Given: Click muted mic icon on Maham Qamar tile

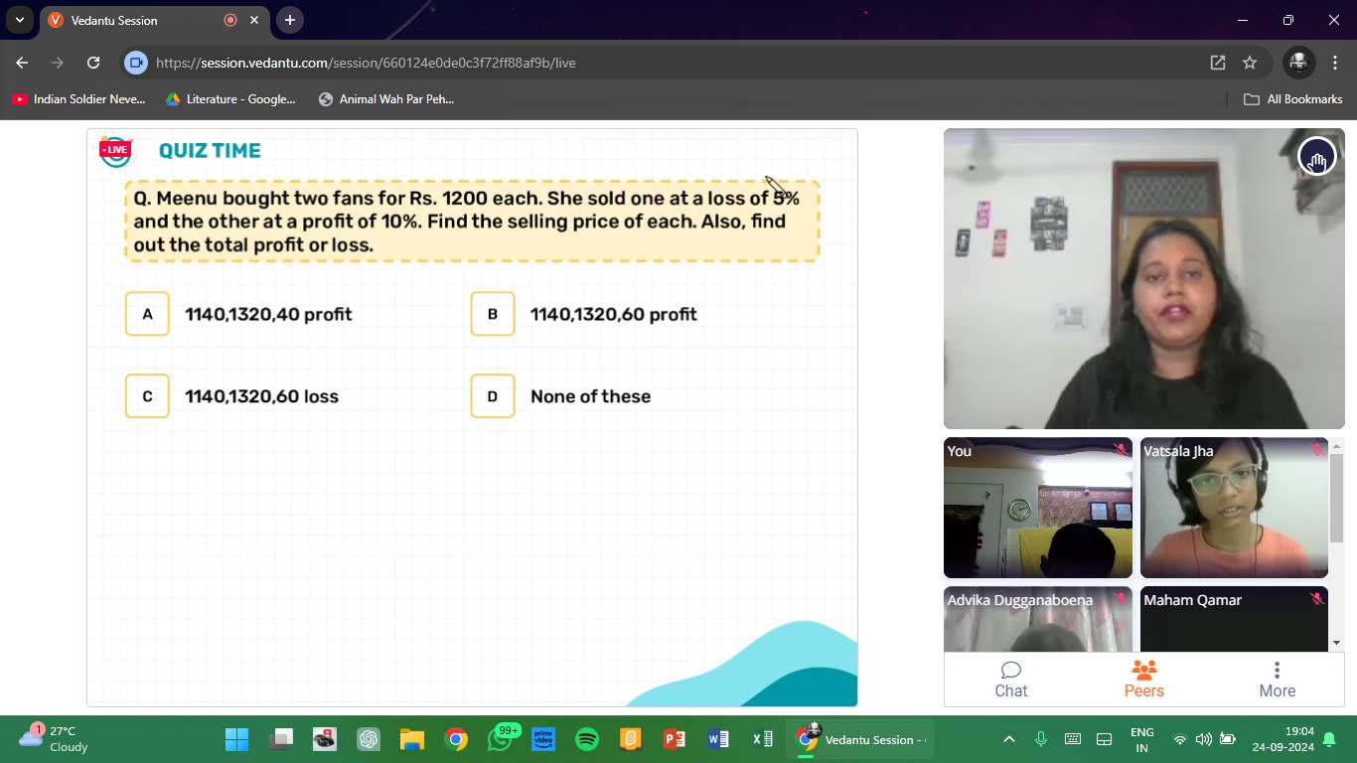Looking at the screenshot, I should point(1316,599).
